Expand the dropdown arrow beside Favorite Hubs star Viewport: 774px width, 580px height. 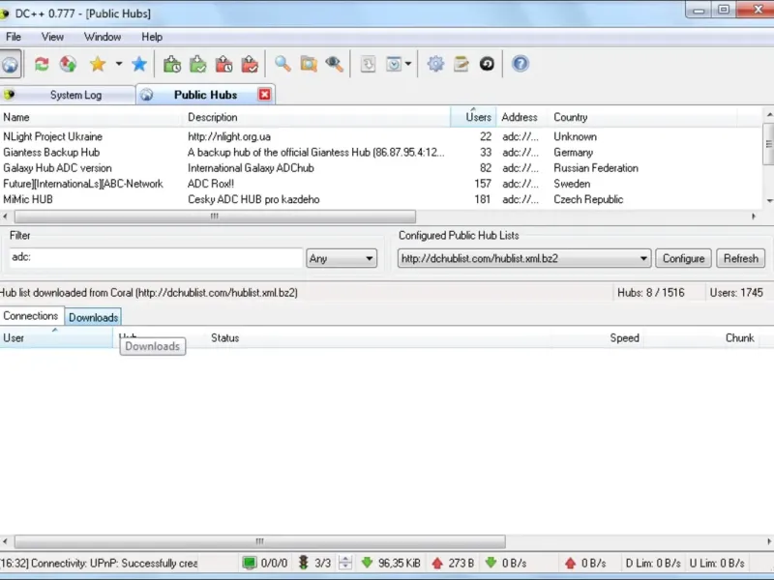119,64
